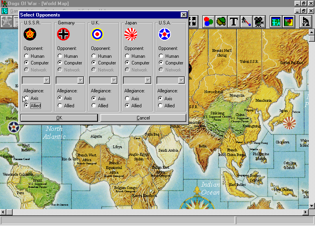This screenshot has height=226, width=315.
Task: Click the Germany iron cross emblem
Action: [x=63, y=34]
